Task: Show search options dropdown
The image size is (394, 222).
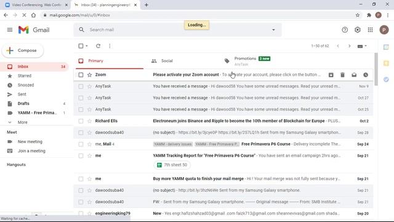Action: [x=273, y=30]
